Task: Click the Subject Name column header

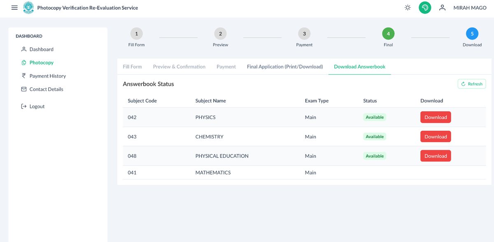Action: click(x=210, y=101)
